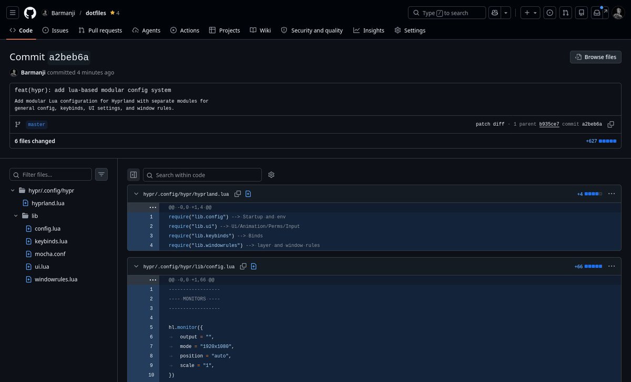This screenshot has width=631, height=382.
Task: Copy the lib/config.lua file path
Action: tap(243, 267)
